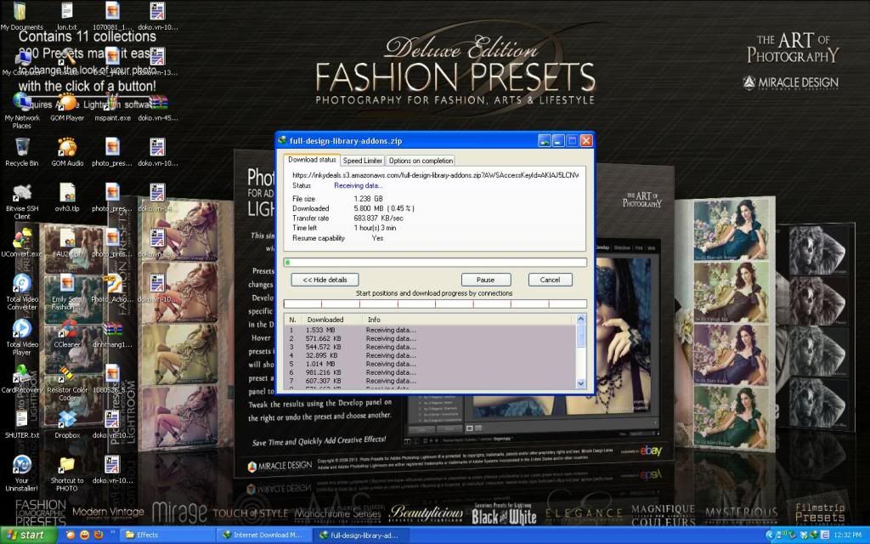This screenshot has height=544, width=870.
Task: Click the connection list scrollbar up arrow
Action: [581, 320]
